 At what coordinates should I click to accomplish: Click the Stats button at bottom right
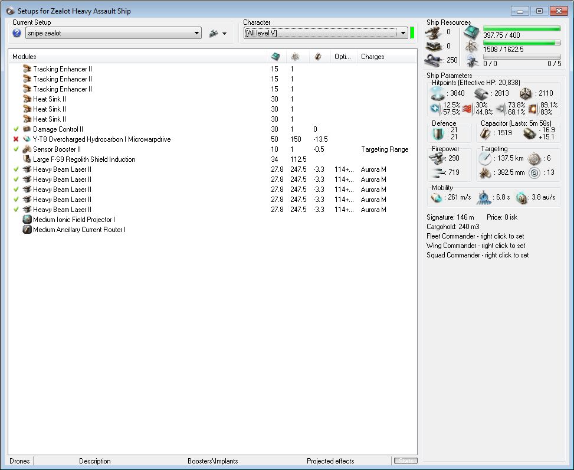pyautogui.click(x=406, y=461)
